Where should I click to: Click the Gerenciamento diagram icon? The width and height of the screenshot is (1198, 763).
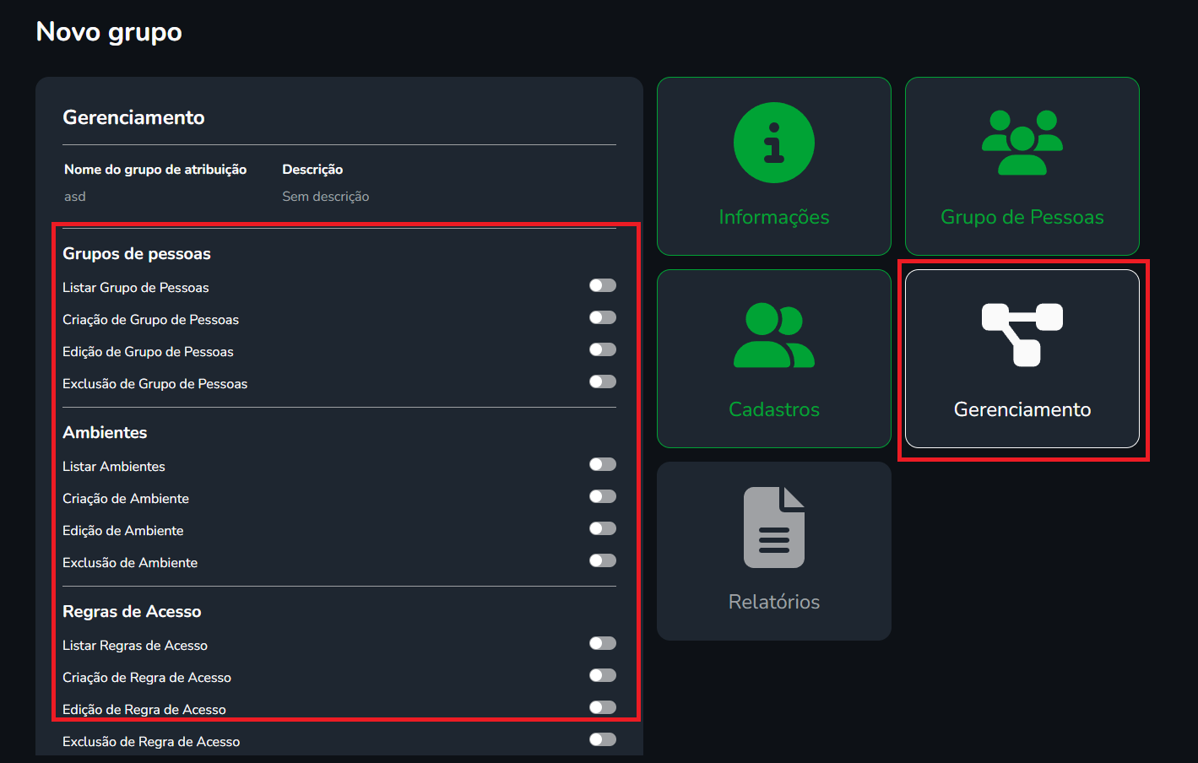[x=1022, y=335]
